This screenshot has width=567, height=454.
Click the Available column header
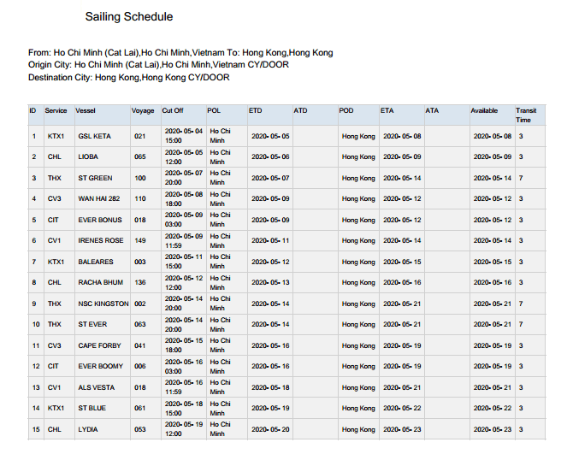coord(484,110)
